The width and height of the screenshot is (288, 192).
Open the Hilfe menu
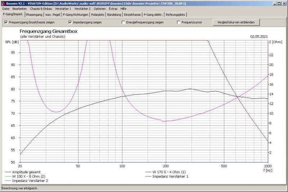pos(123,8)
